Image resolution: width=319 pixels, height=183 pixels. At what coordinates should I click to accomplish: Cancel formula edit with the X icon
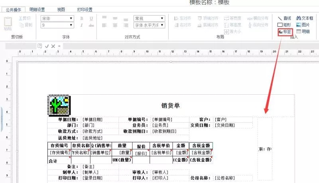point(53,46)
